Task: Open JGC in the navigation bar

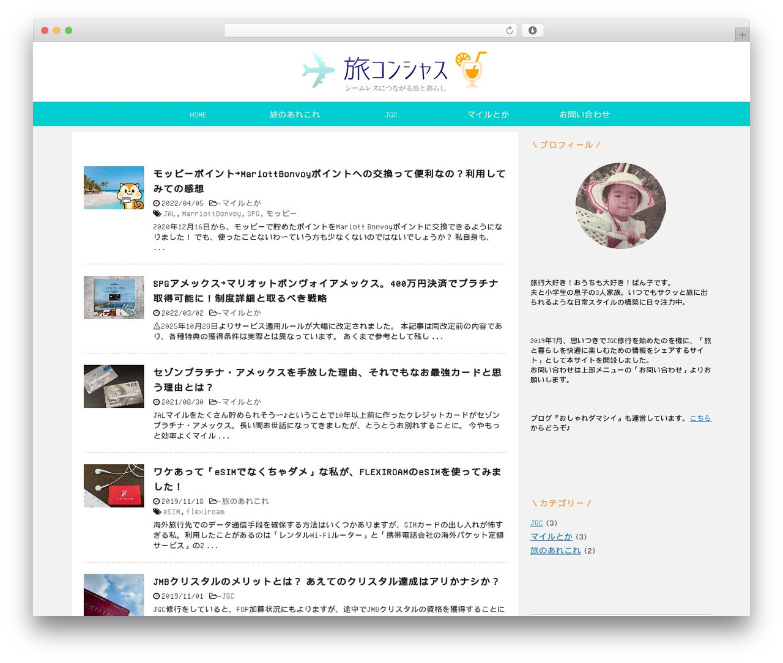Action: [391, 114]
